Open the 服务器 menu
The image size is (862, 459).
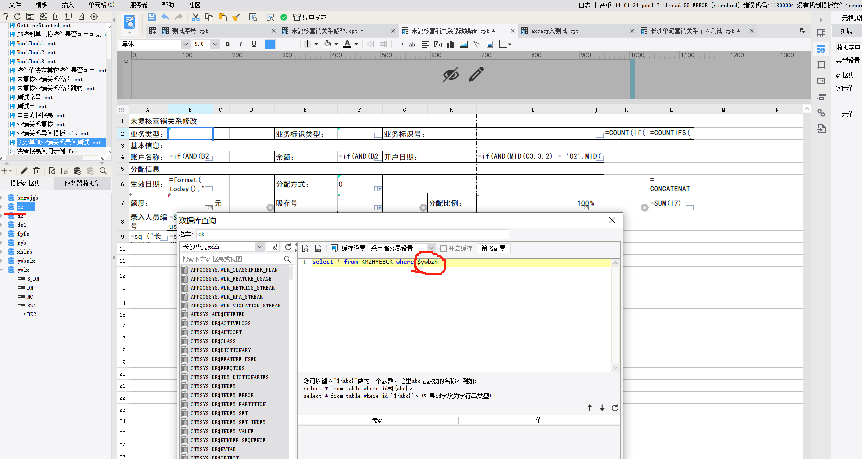coord(139,5)
